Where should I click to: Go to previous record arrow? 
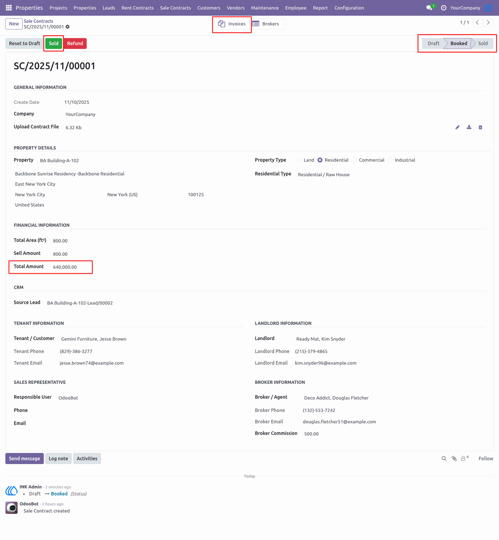click(477, 22)
